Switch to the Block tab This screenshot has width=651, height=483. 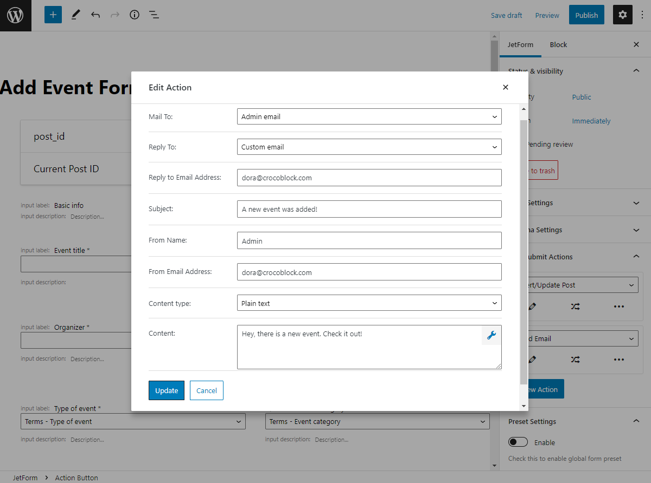558,44
